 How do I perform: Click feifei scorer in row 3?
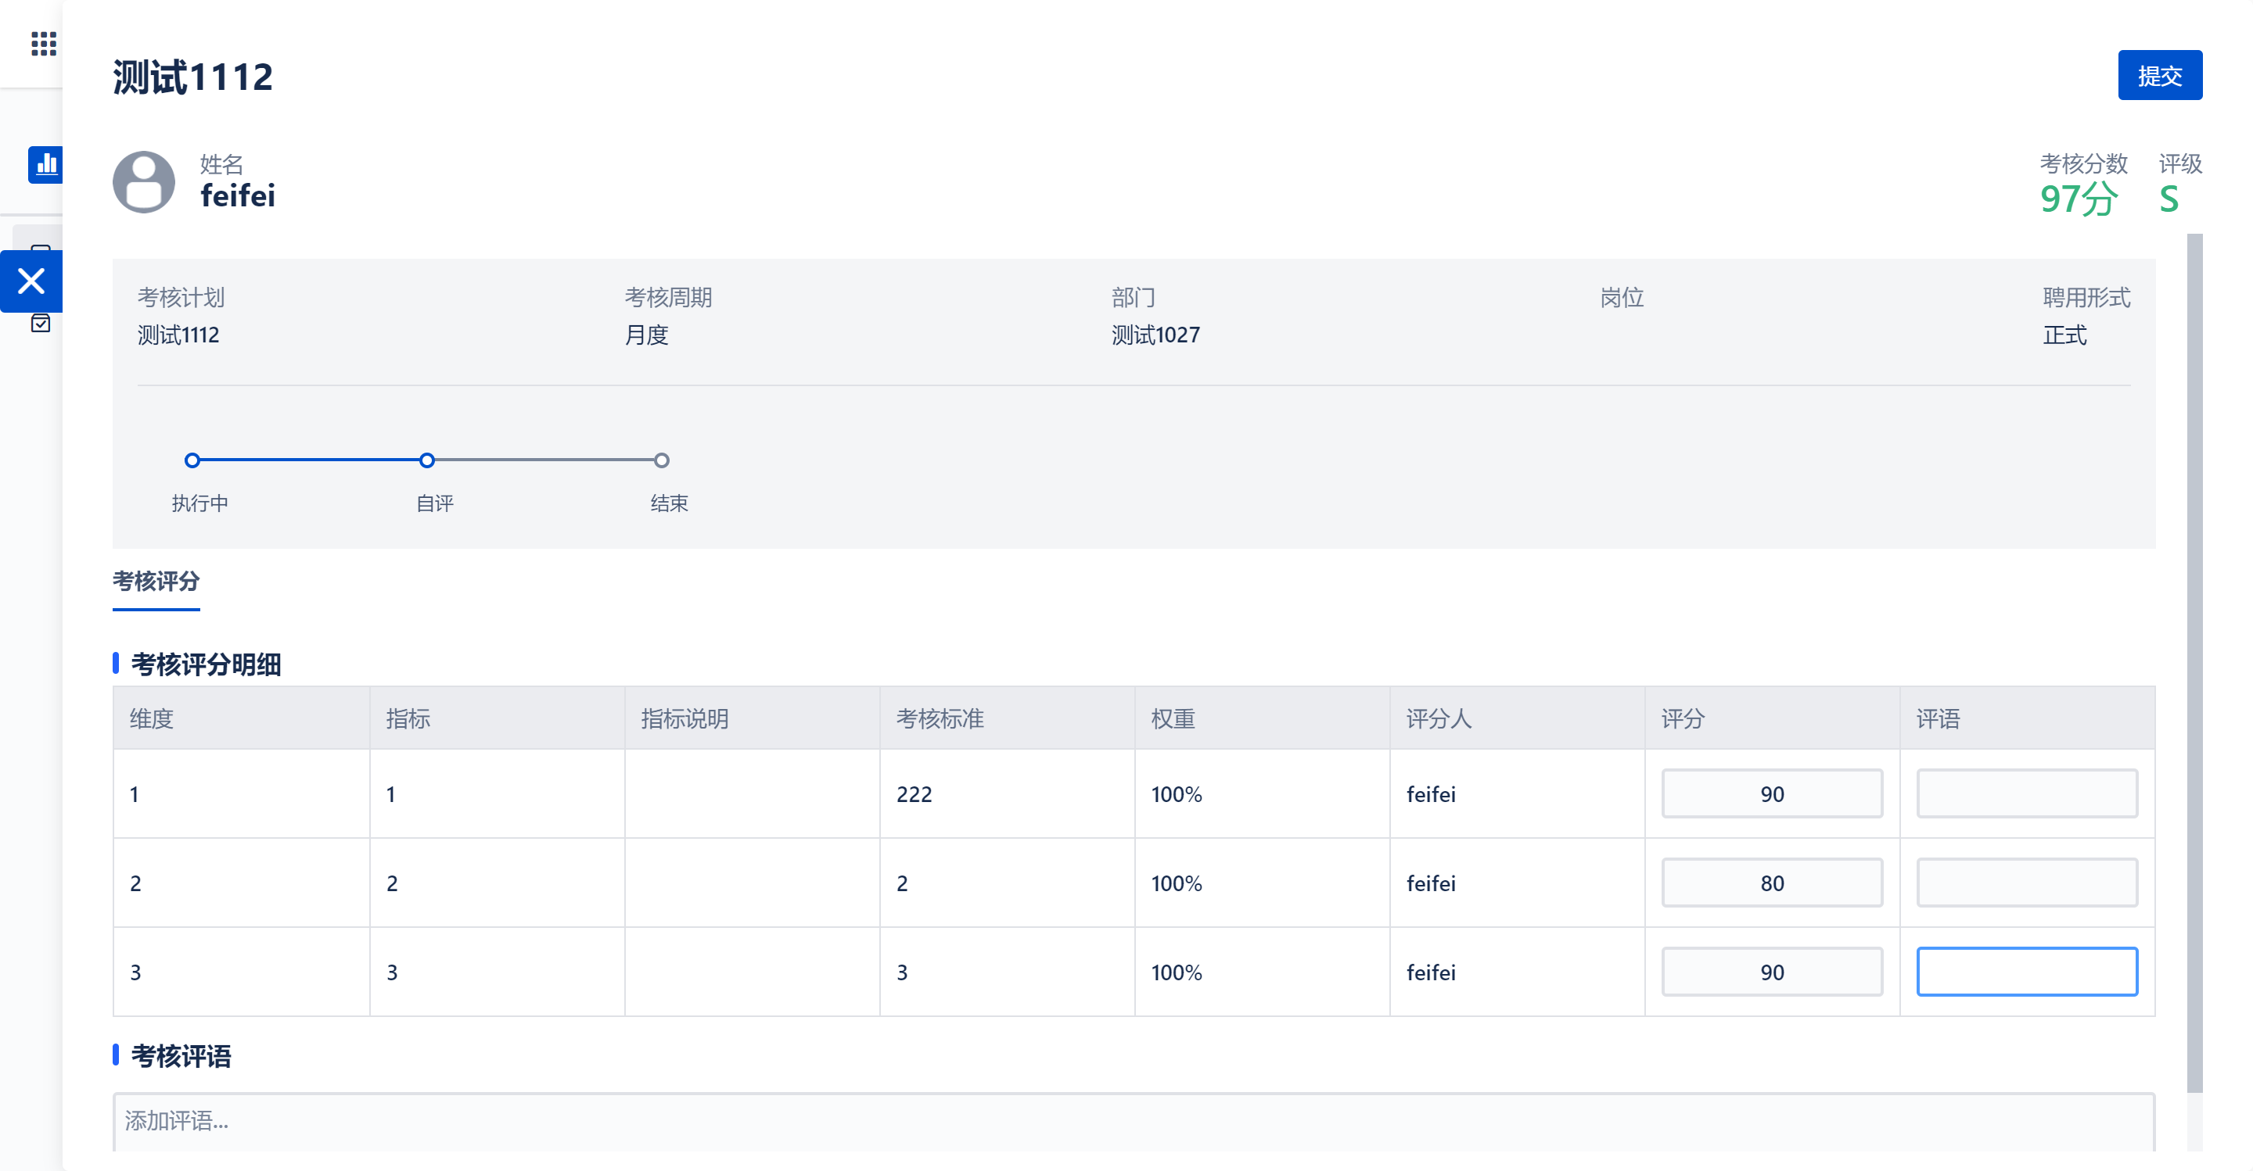pyautogui.click(x=1431, y=972)
